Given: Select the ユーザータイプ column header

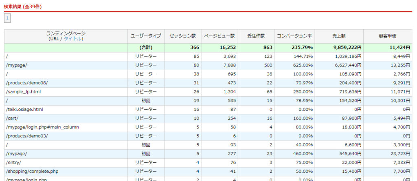Looking at the screenshot, I should tap(146, 36).
